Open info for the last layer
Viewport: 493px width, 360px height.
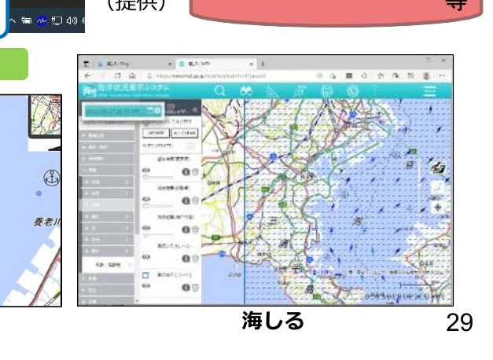[186, 288]
